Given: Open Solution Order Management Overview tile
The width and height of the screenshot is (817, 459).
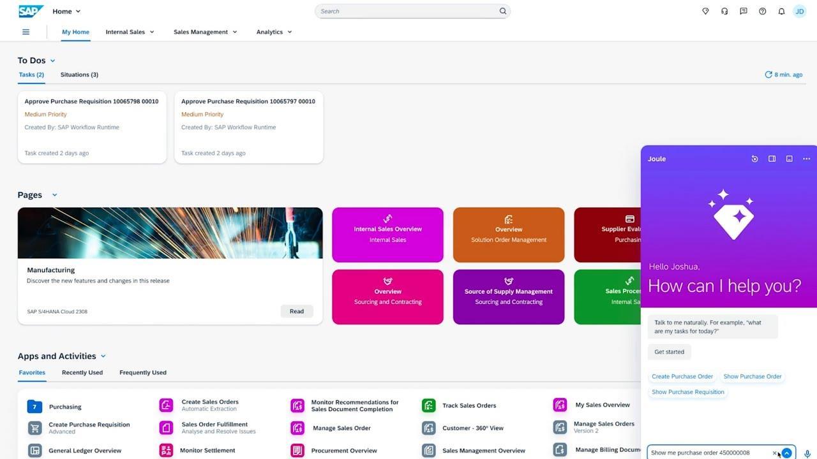Looking at the screenshot, I should click(509, 235).
